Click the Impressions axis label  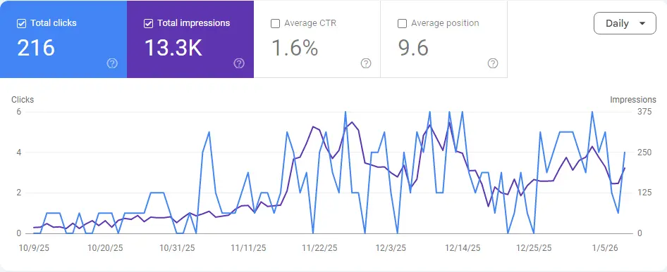[633, 100]
